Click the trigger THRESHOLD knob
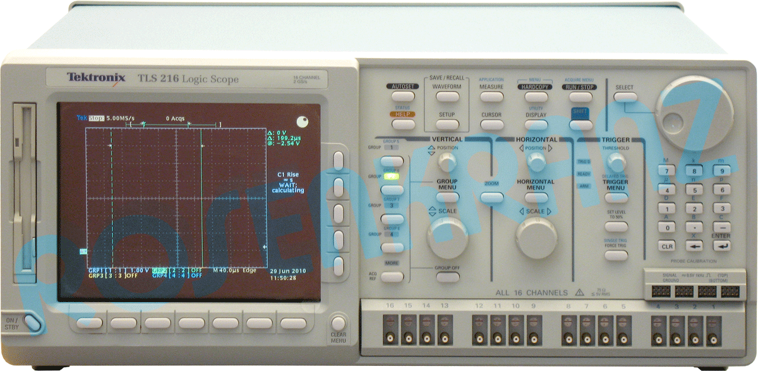The width and height of the screenshot is (758, 371). [615, 162]
